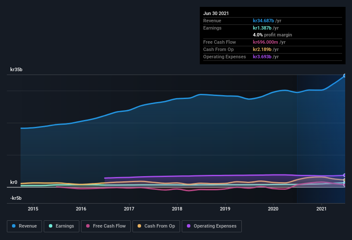The image size is (352, 240).
Task: Click the Jun 30 2021 tooltip date
Action: pos(216,13)
